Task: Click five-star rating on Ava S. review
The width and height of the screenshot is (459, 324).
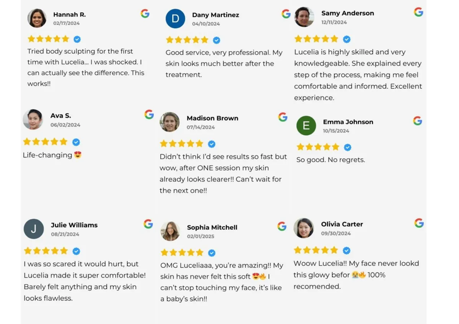Action: (45, 142)
